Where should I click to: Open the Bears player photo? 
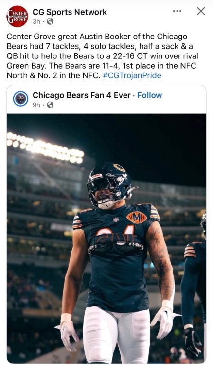[x=106, y=238]
